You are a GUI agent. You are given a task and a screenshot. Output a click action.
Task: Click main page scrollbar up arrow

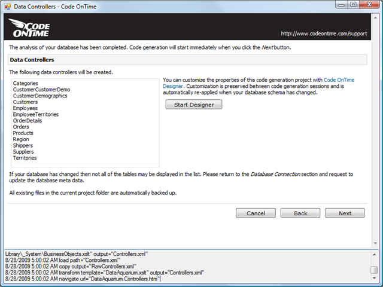tap(375, 18)
